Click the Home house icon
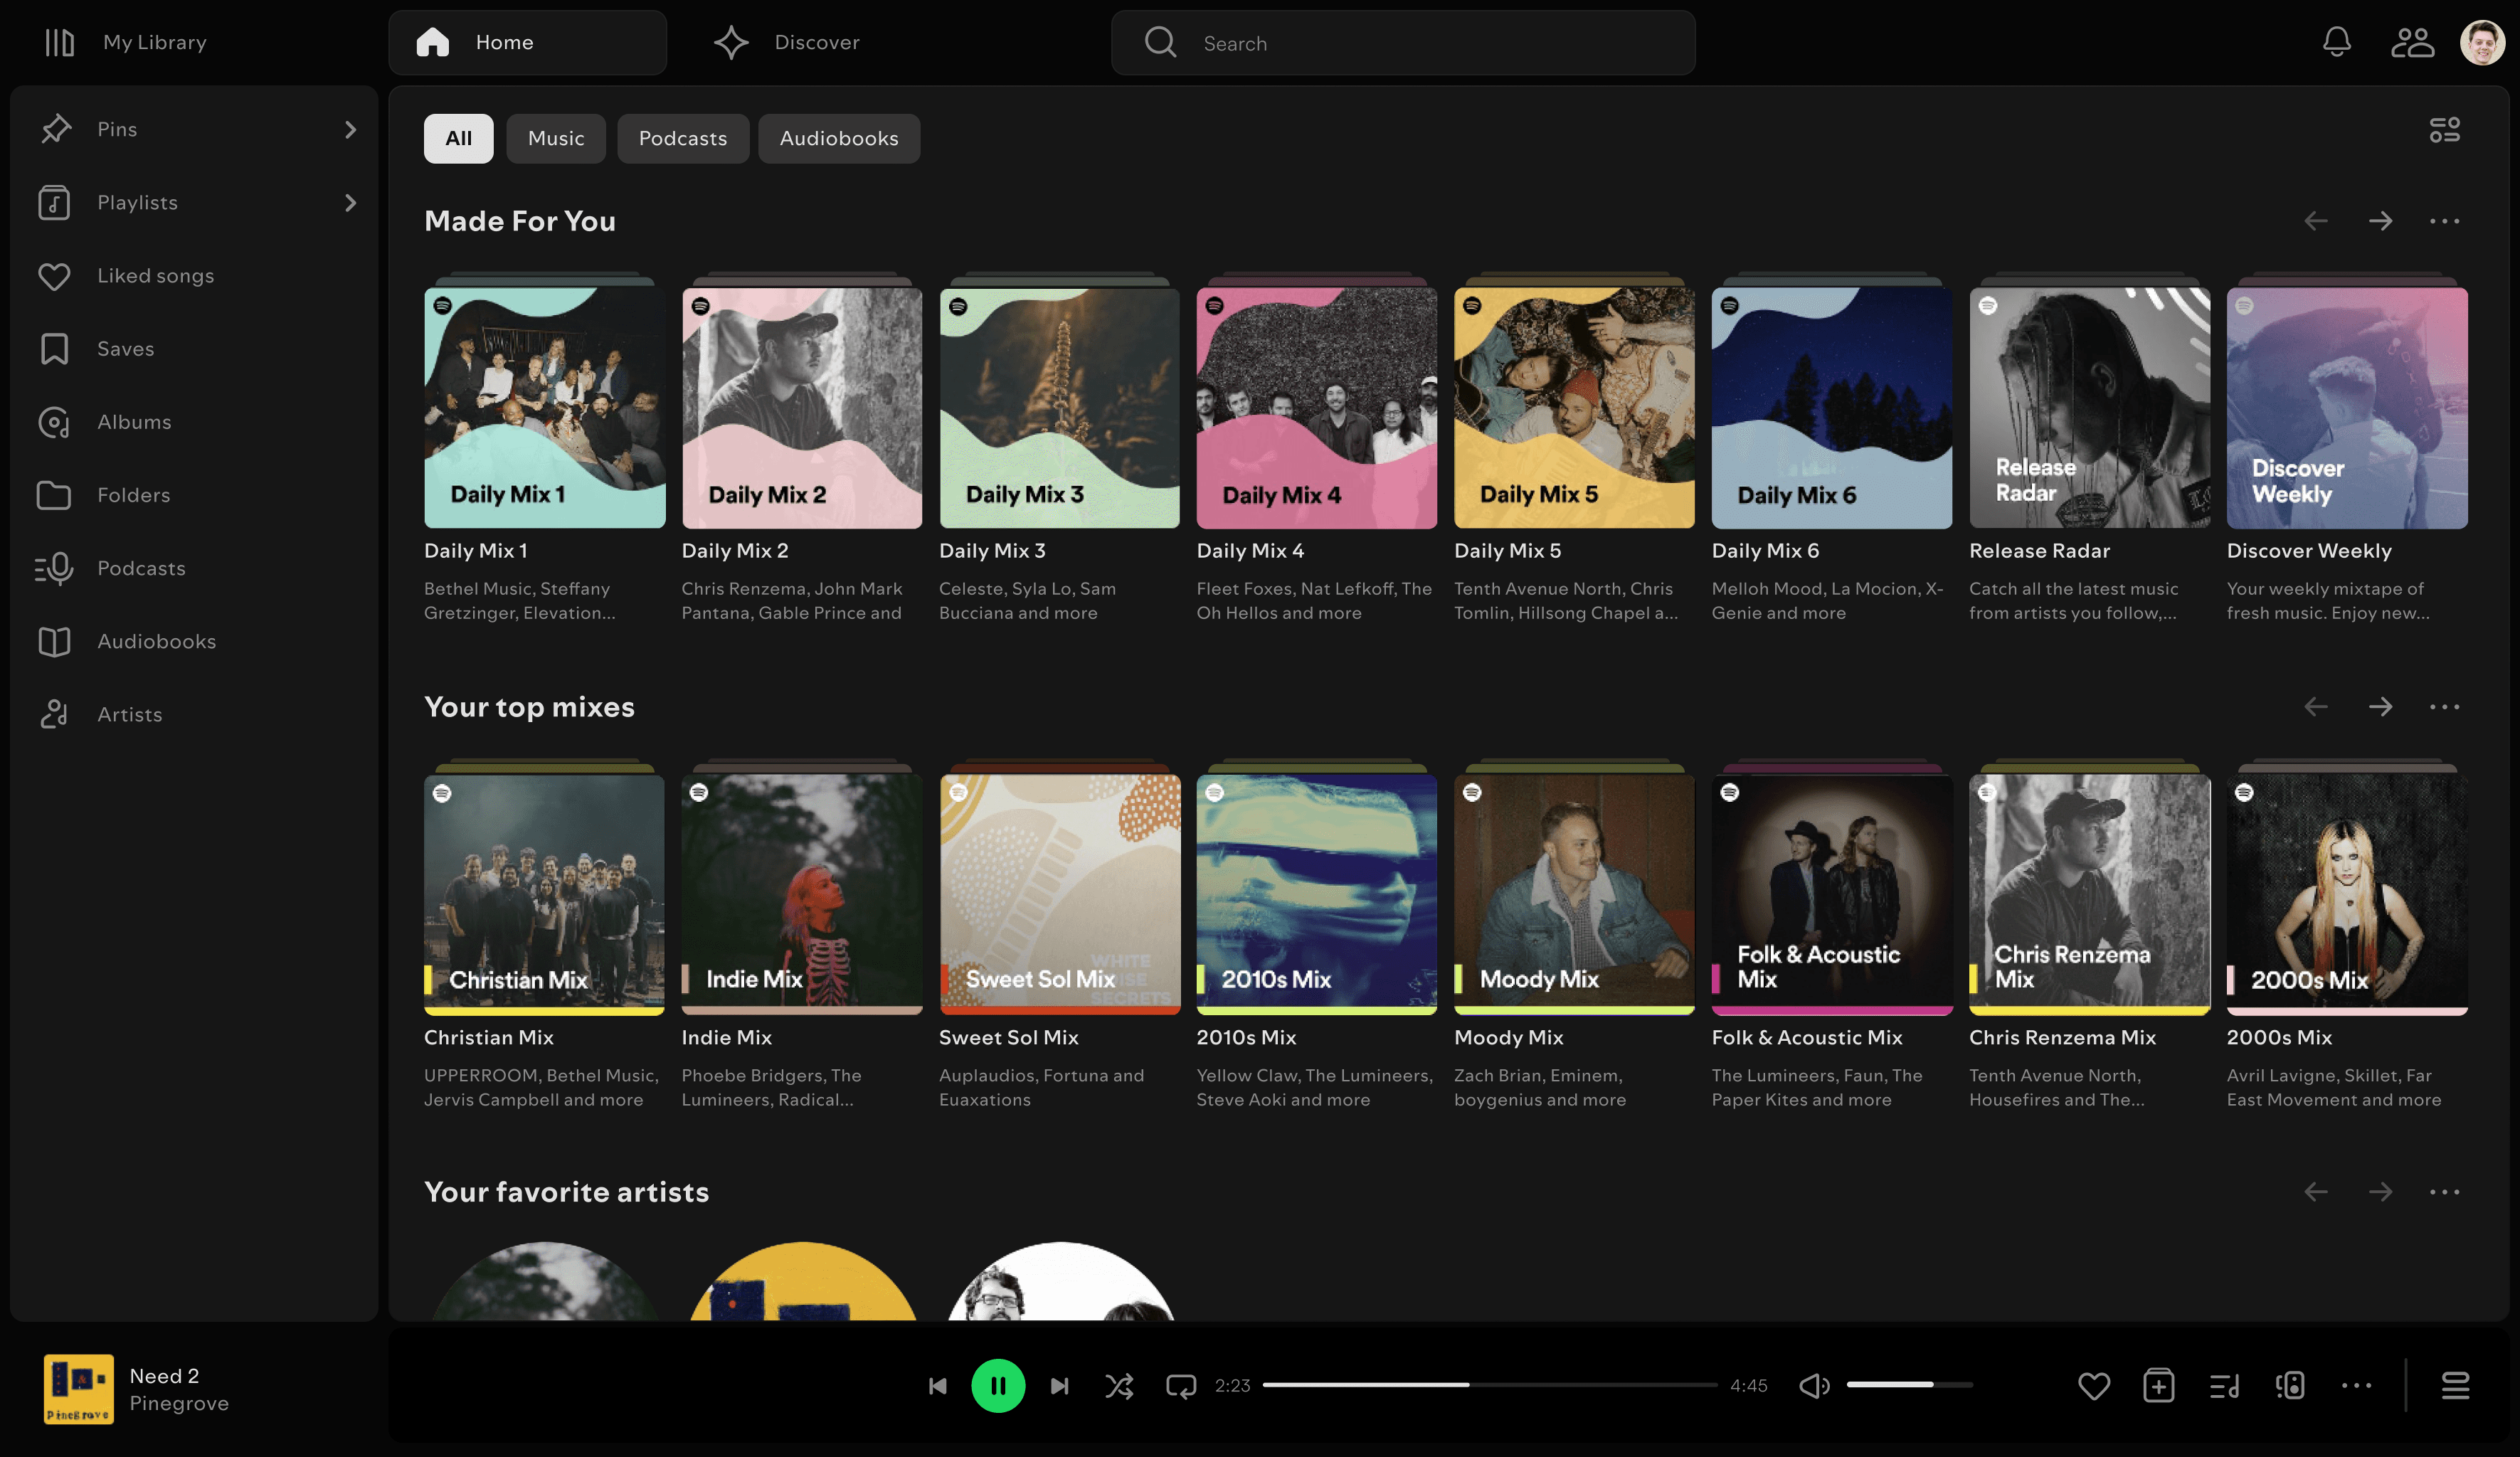2520x1457 pixels. [x=433, y=42]
